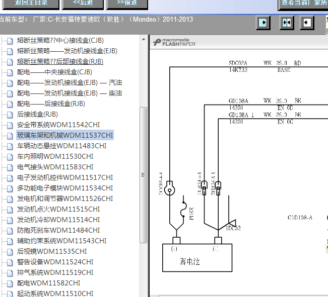Click the document icon beside 电气接头WDM11583CHI

10,168
